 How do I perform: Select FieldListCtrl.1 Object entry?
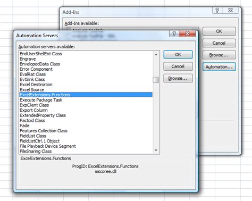pyautogui.click(x=86, y=141)
